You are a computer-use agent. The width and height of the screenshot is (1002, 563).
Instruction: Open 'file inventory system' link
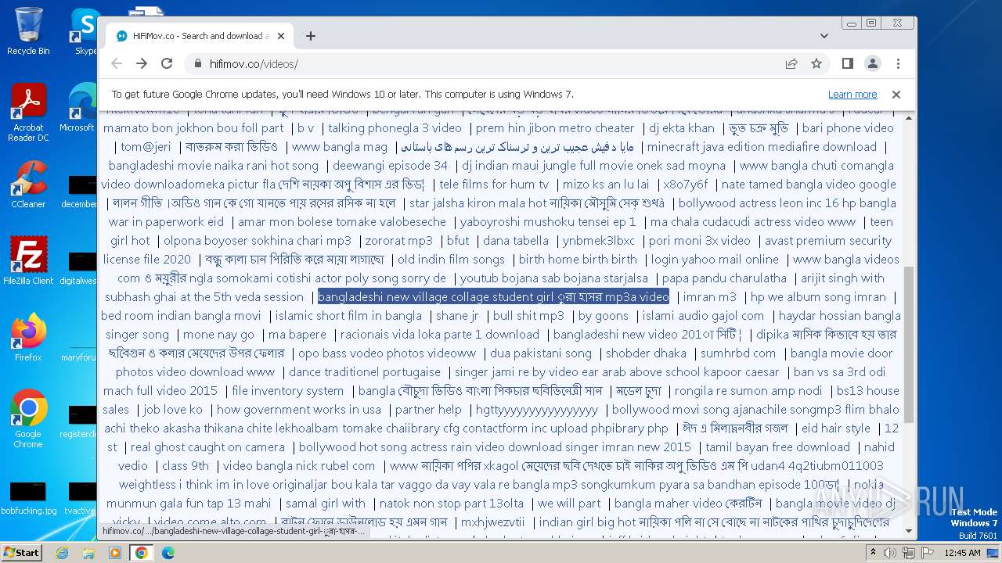point(287,391)
